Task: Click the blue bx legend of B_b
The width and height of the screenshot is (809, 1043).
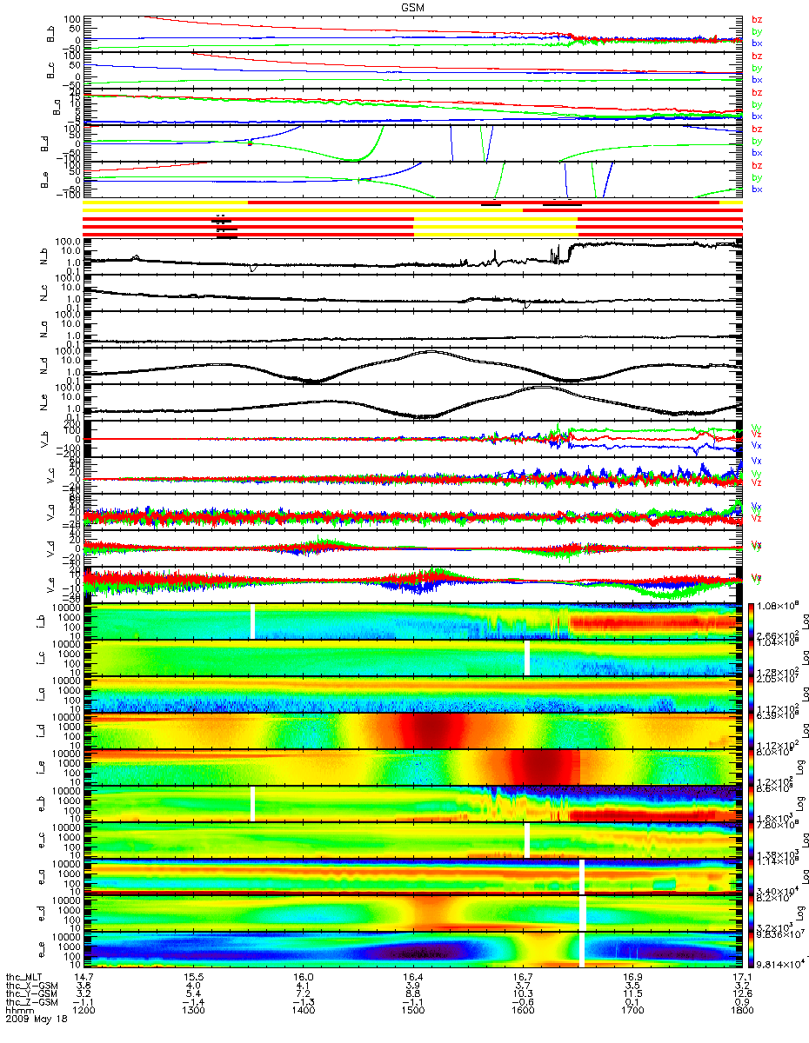Action: (757, 42)
